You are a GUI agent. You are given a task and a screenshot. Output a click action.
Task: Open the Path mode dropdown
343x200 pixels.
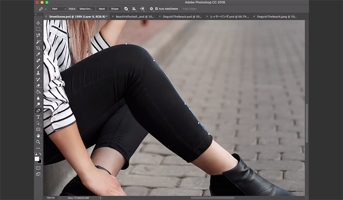(58, 8)
